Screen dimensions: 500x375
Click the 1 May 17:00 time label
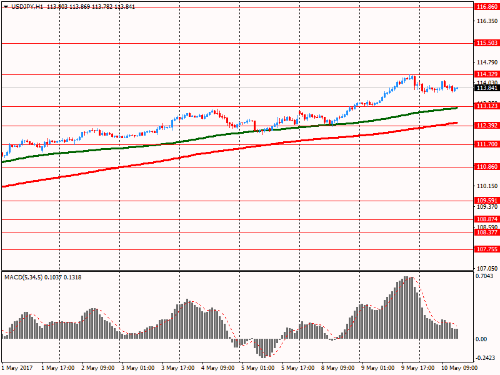click(x=58, y=368)
